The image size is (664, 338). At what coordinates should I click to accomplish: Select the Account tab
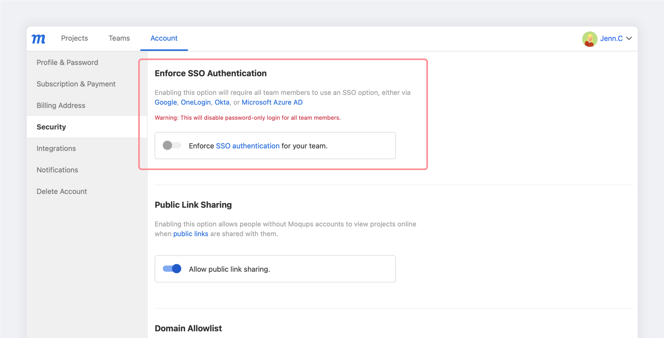tap(164, 38)
